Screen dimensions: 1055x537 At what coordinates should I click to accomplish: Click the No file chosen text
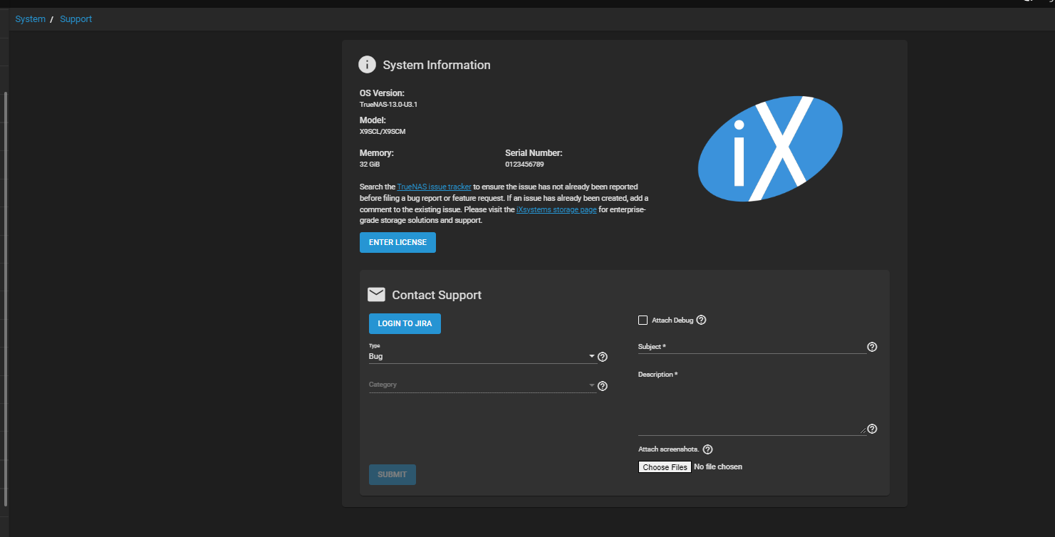pyautogui.click(x=718, y=467)
